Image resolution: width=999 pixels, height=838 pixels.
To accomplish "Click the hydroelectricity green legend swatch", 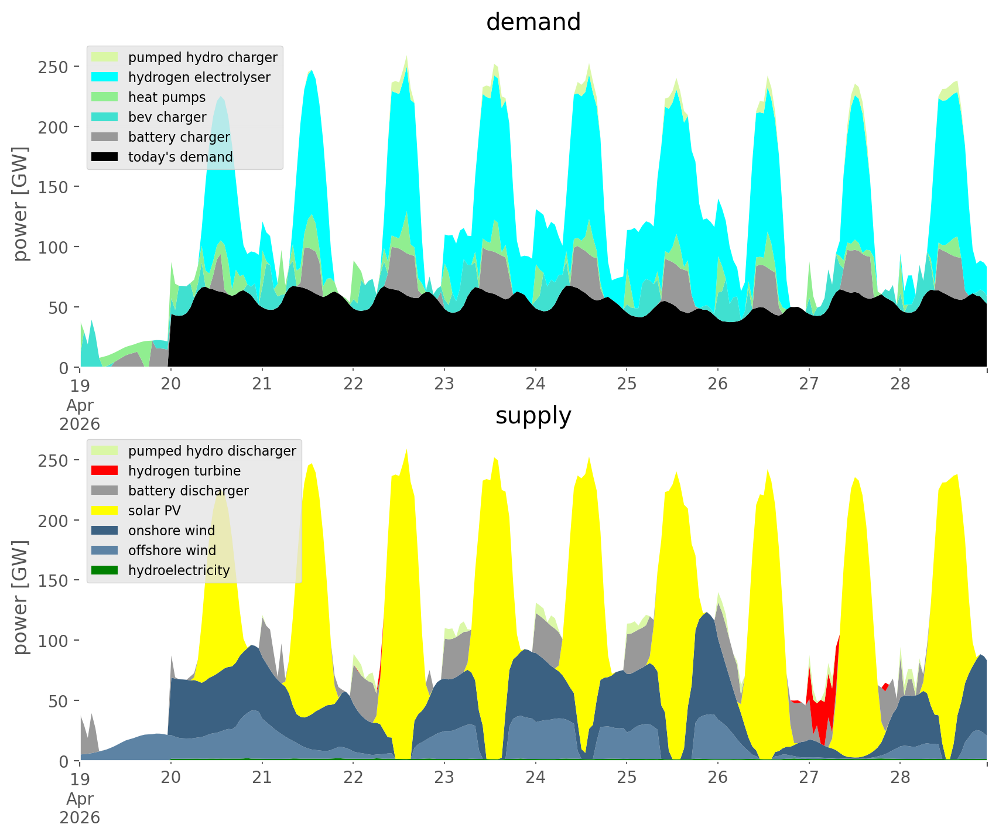I will pyautogui.click(x=105, y=570).
